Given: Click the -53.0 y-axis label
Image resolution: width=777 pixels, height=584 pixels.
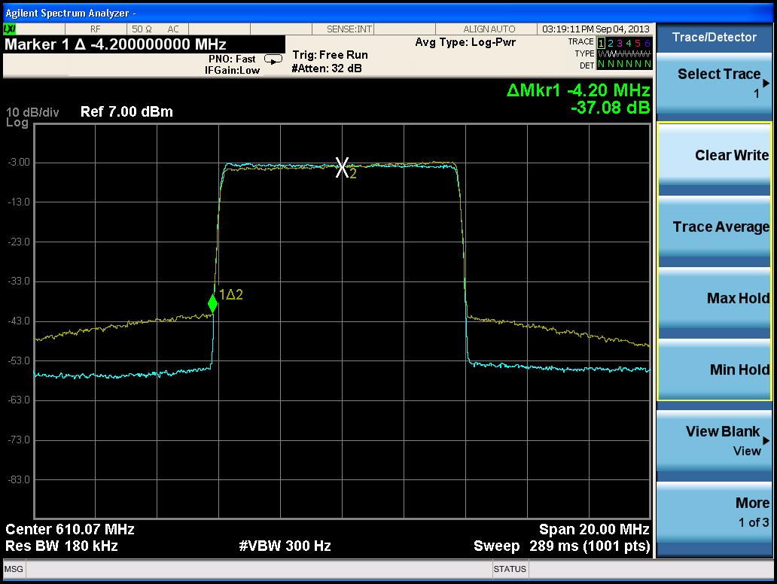Looking at the screenshot, I should pyautogui.click(x=19, y=360).
